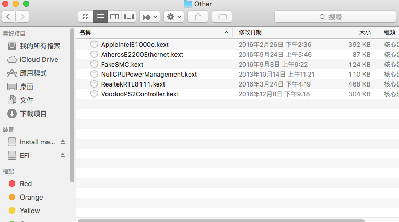Click the Install ma... drive icon

point(12,142)
